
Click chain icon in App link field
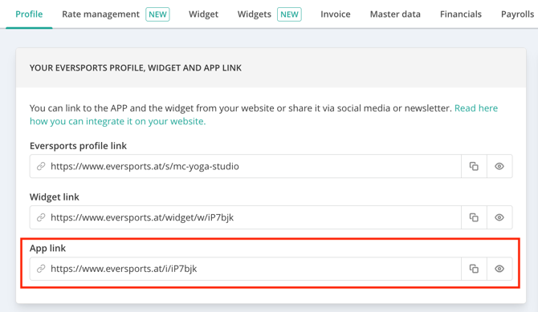point(41,269)
